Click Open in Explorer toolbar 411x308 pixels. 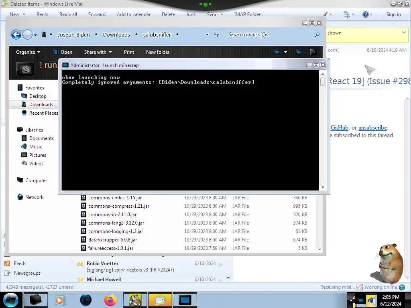point(63,52)
